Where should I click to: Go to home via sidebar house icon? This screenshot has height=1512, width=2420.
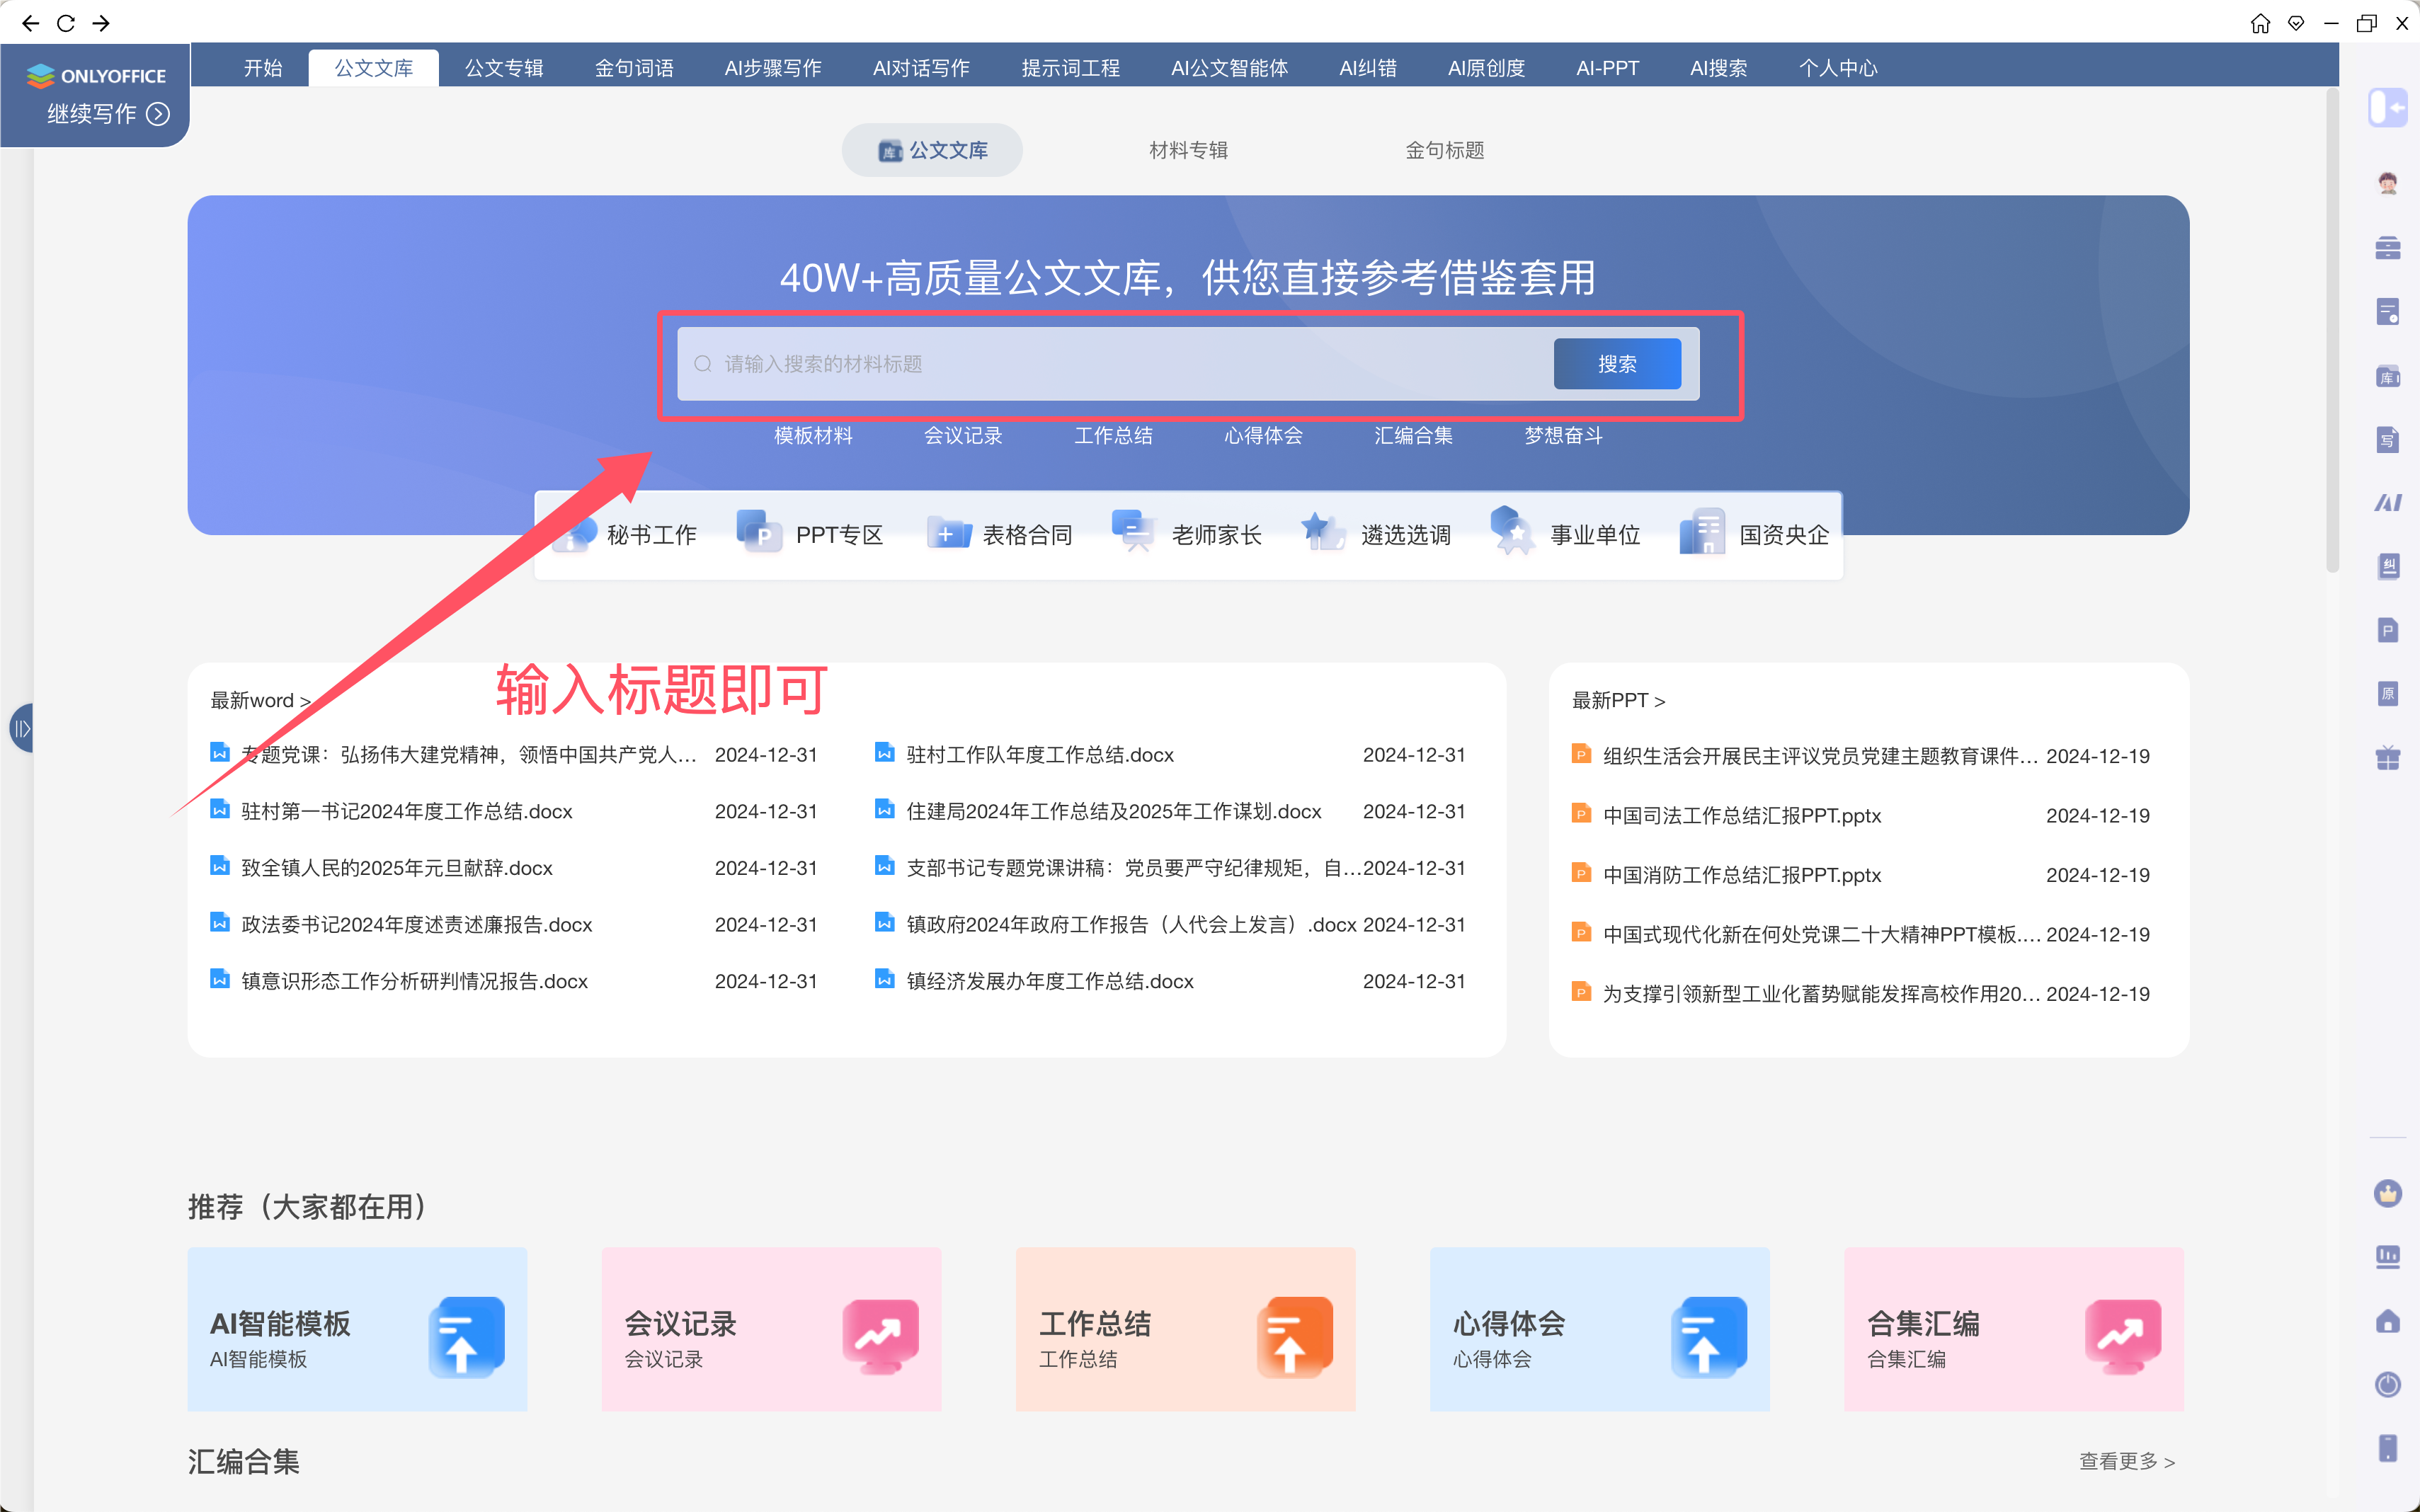tap(2388, 1321)
